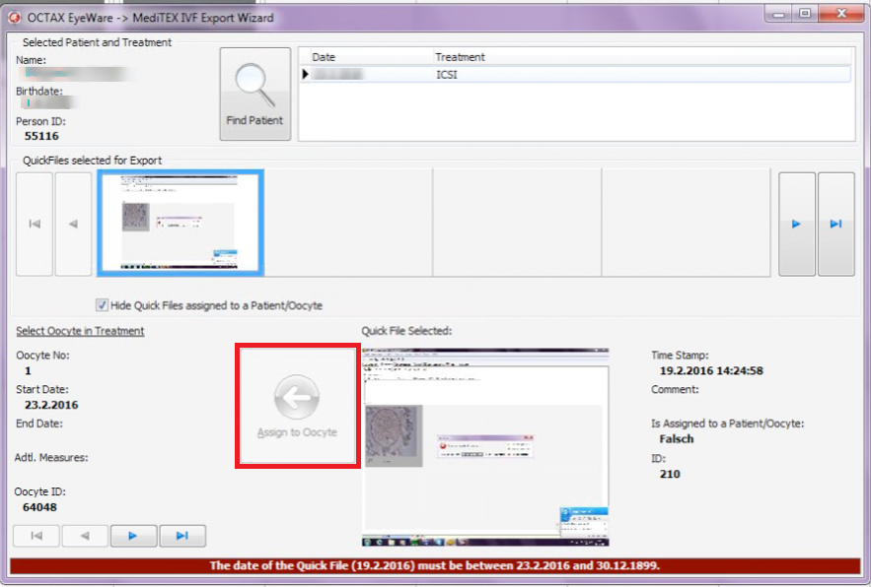
Task: Go to previous oocyte in treatment
Action: 85,536
